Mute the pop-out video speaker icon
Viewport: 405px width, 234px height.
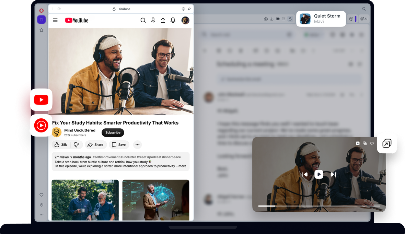pos(372,143)
